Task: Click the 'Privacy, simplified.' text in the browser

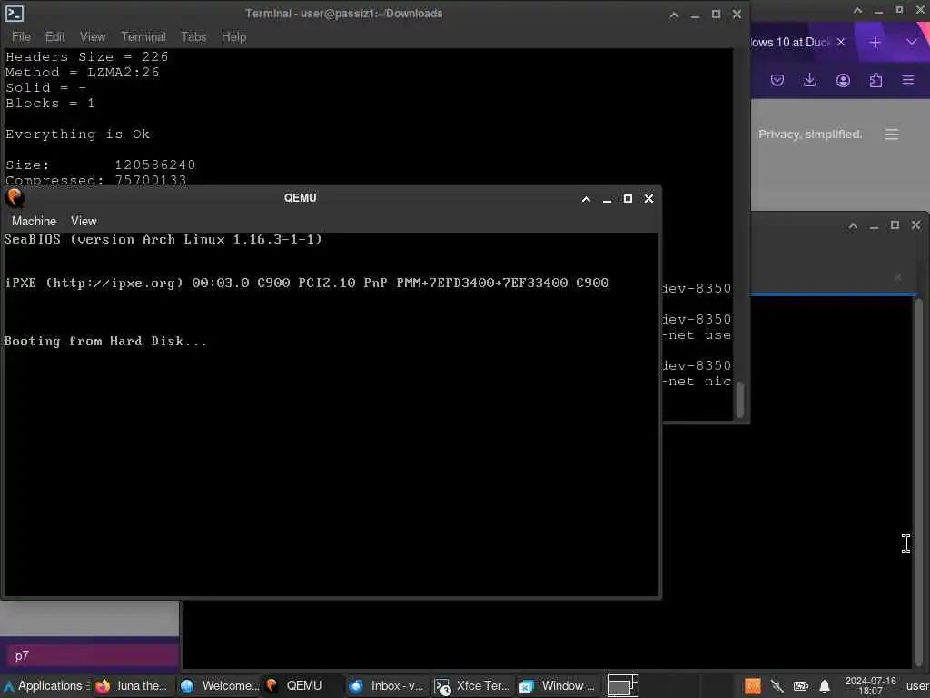Action: coord(810,135)
